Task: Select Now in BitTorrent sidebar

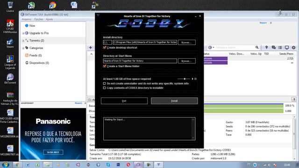Action: (32, 26)
